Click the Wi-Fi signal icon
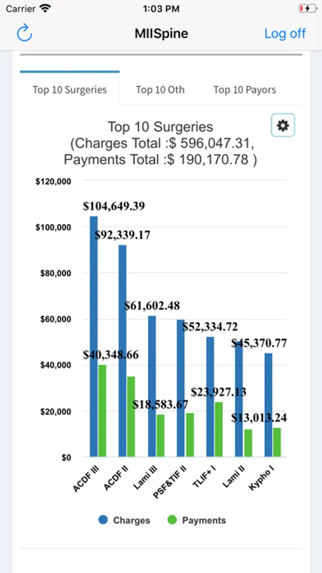The width and height of the screenshot is (322, 573). pos(45,8)
